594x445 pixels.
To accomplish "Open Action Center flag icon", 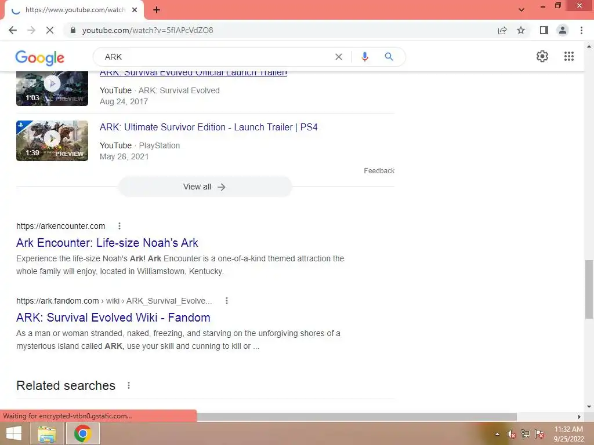I will coord(539,434).
